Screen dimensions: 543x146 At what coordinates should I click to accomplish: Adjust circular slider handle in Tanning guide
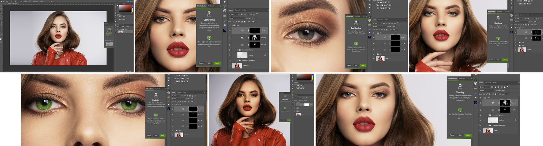click(x=459, y=118)
